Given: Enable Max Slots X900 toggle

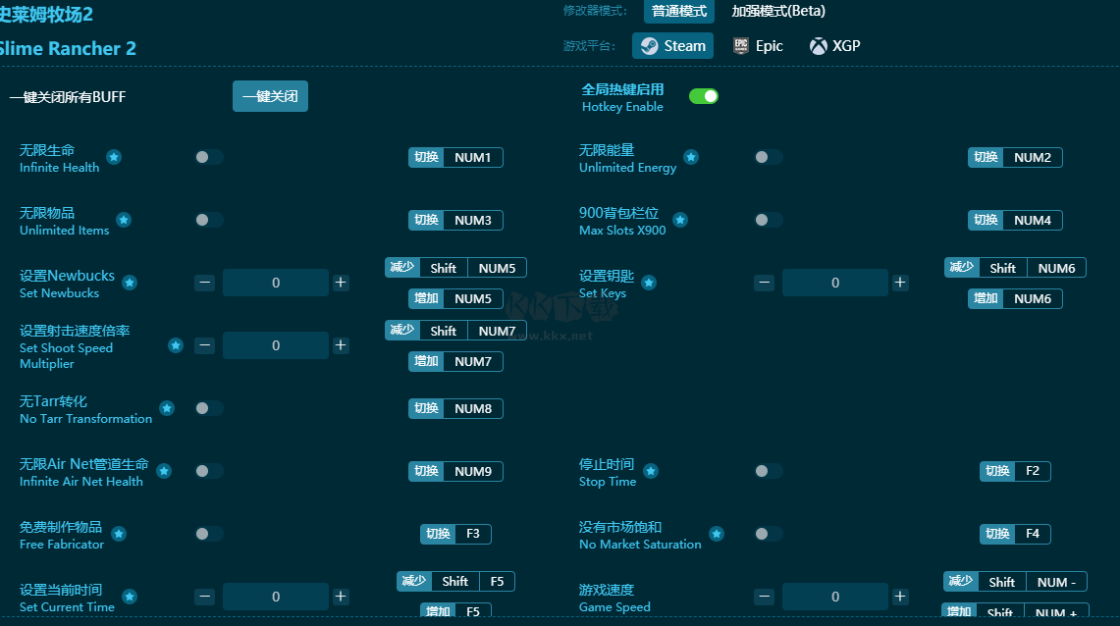Looking at the screenshot, I should [768, 220].
